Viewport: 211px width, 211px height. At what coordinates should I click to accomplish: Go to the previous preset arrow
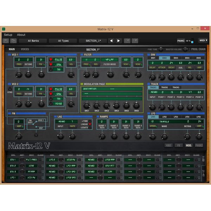coord(111,41)
